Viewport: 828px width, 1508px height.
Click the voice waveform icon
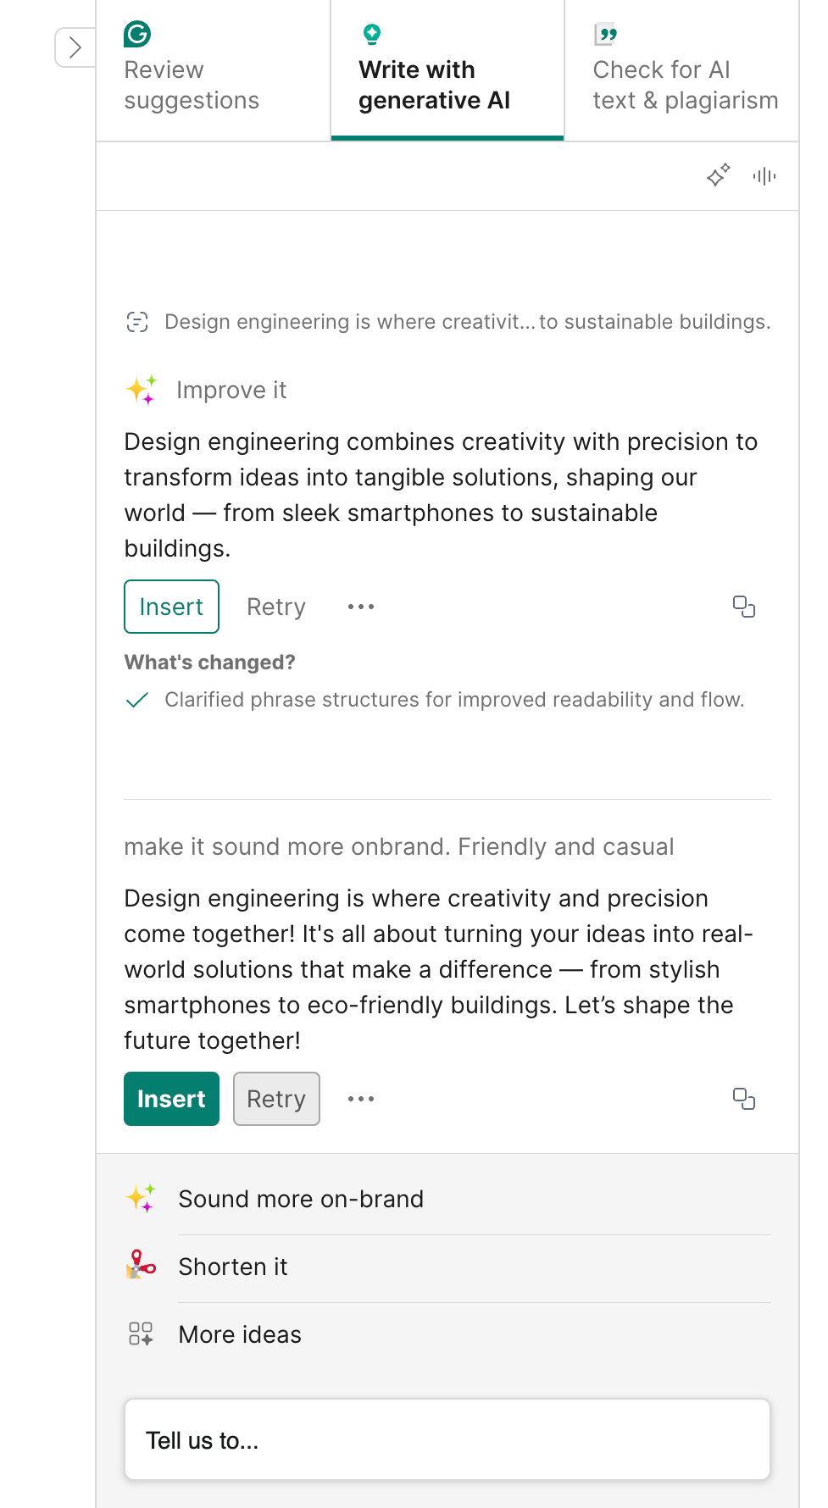pyautogui.click(x=764, y=175)
